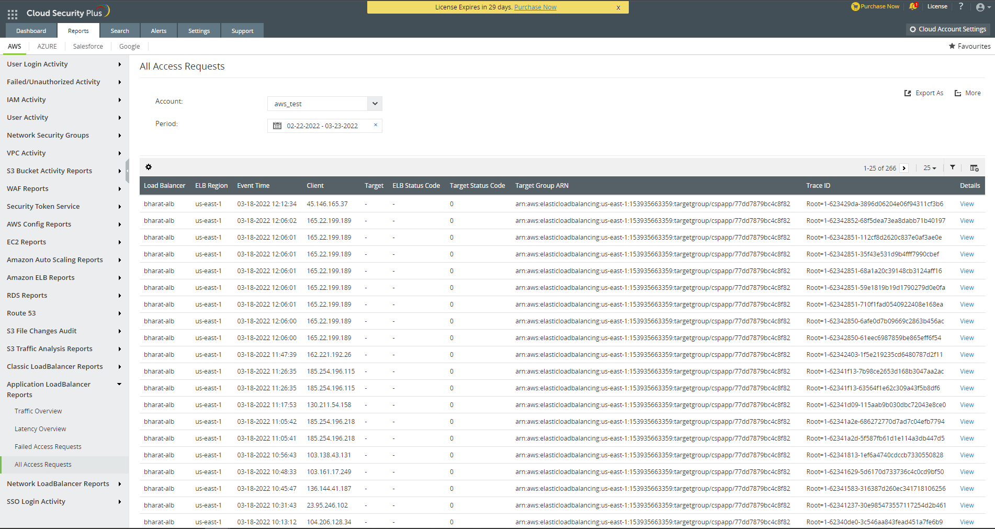Expand VPC Activity section
995x529 pixels.
coord(64,153)
